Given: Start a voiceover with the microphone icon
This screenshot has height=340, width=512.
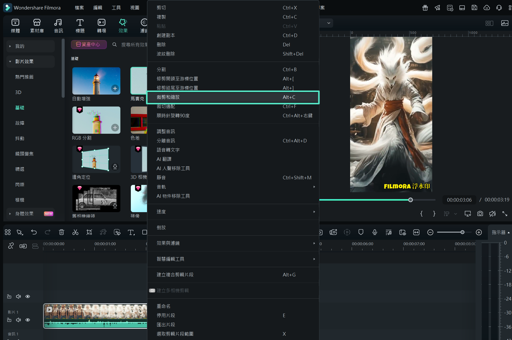Looking at the screenshot, I should pos(375,232).
